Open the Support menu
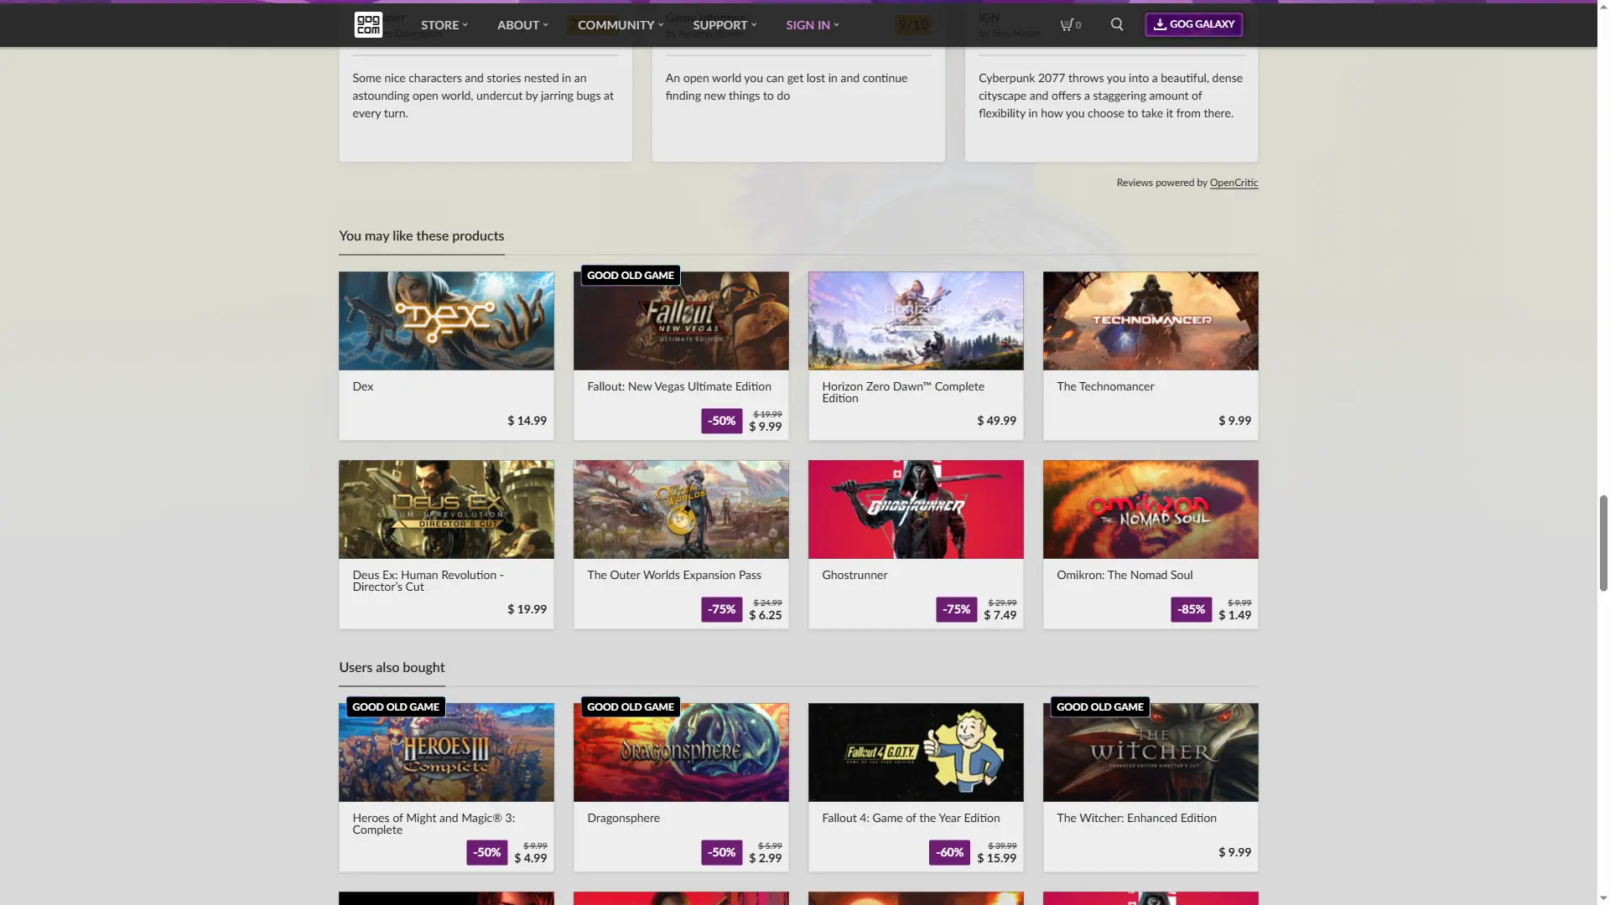 pyautogui.click(x=724, y=25)
